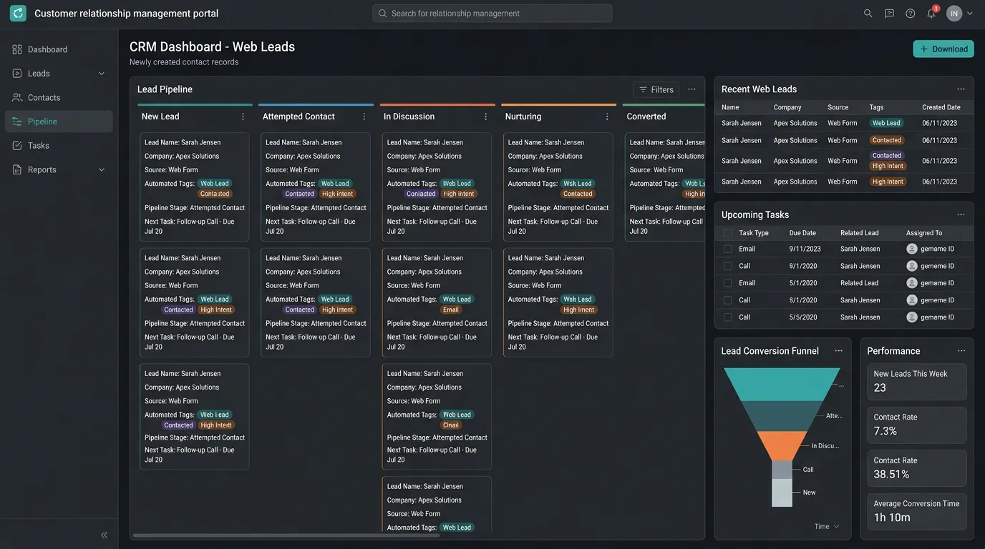Open Lead Conversion Funnel more options

point(838,351)
